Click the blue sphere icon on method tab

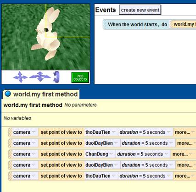8,94
